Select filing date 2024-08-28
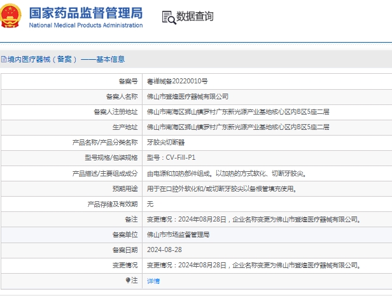This screenshot has height=296, width=392. [x=164, y=250]
